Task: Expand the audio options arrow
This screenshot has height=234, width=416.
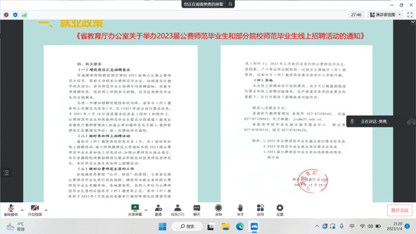Action: pyautogui.click(x=22, y=210)
